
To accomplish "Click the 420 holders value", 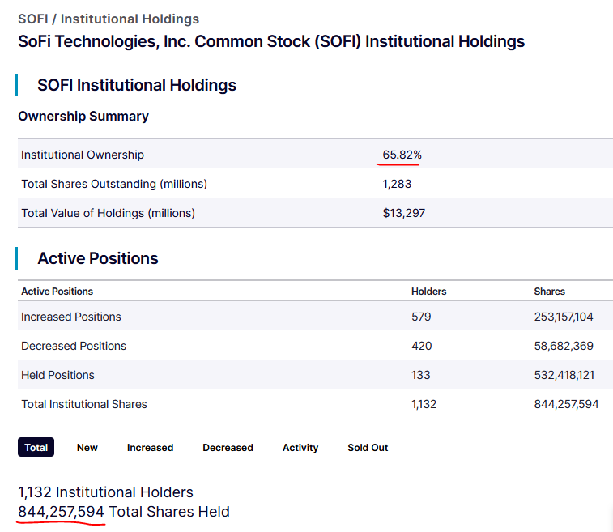I will point(421,346).
